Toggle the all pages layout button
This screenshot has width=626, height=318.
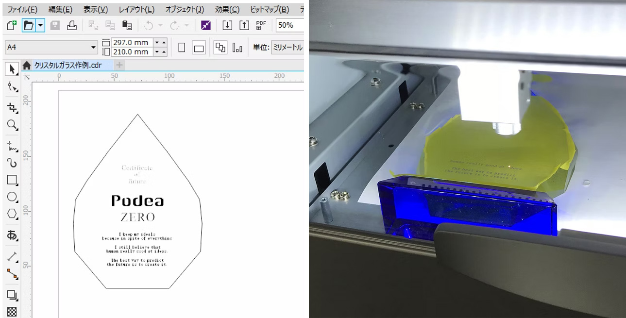(220, 48)
